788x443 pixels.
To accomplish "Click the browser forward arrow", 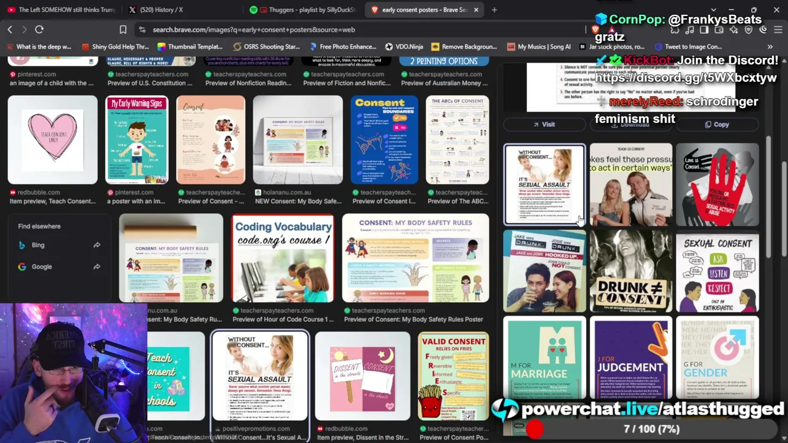I will point(24,30).
